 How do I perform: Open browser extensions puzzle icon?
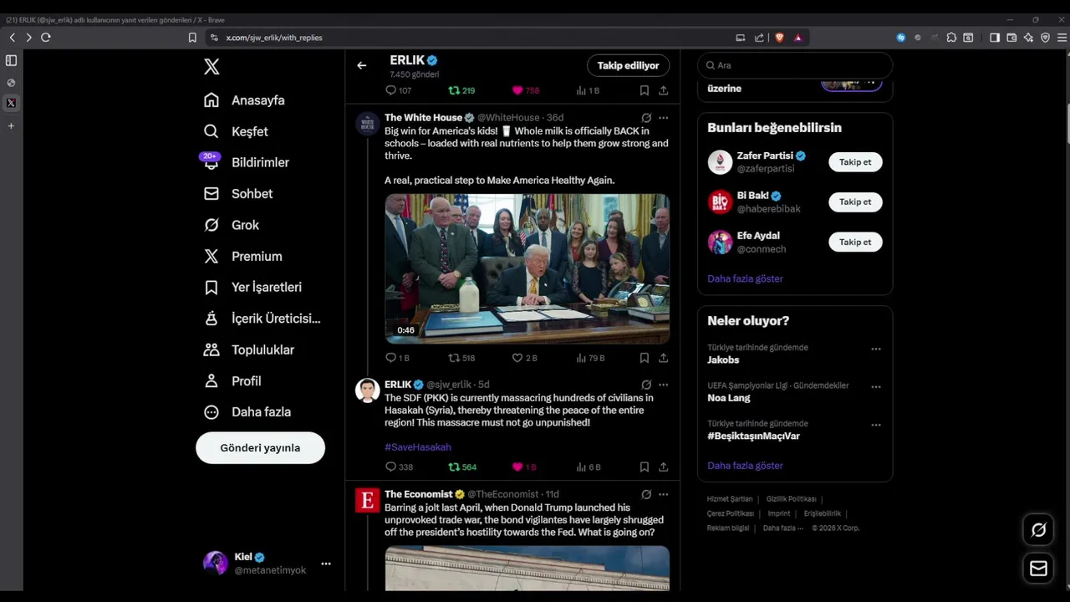(951, 38)
